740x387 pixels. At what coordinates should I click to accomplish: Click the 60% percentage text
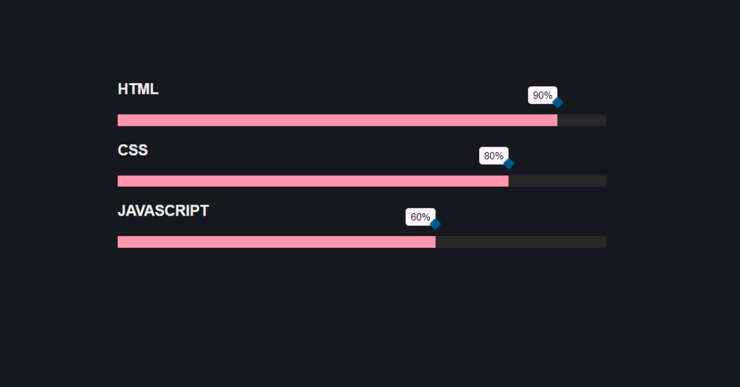click(421, 216)
